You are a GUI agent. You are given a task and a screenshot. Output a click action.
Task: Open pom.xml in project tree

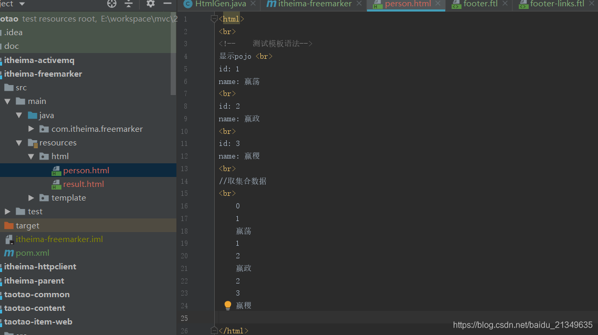[33, 253]
